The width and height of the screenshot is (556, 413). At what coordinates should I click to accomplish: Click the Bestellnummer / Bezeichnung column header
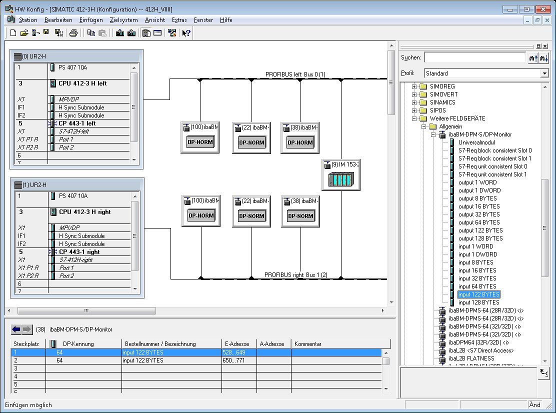pyautogui.click(x=171, y=344)
